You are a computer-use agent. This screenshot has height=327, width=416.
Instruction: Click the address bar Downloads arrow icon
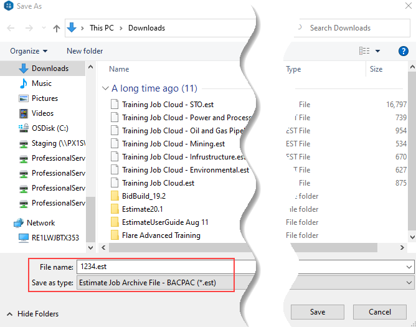72,27
